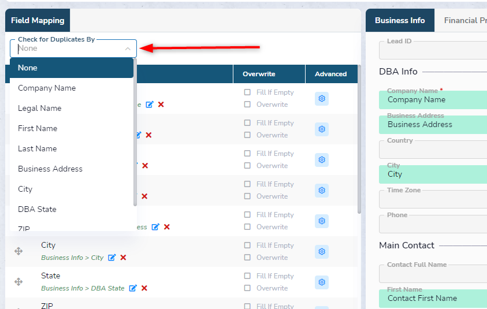
Task: Check Overwrite in third mapping row
Action: click(x=247, y=166)
